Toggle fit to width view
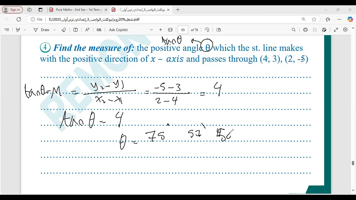 (170, 30)
